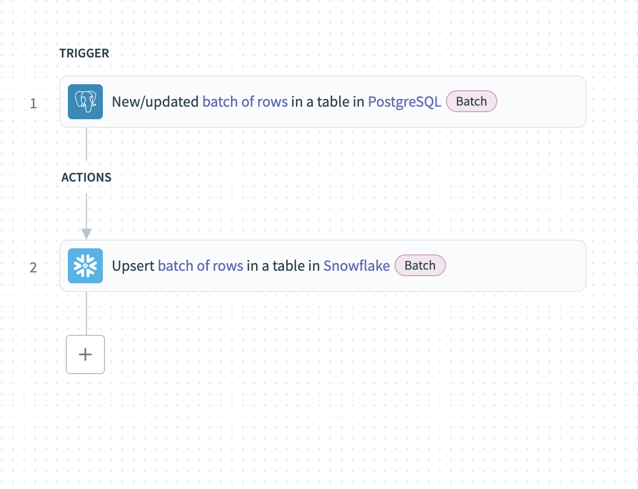638x489 pixels.
Task: Toggle the Batch pill on the trigger step
Action: coord(471,101)
